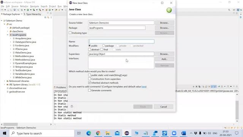Enable public static void main stub
Screen dimensions: 243x137
(90, 75)
